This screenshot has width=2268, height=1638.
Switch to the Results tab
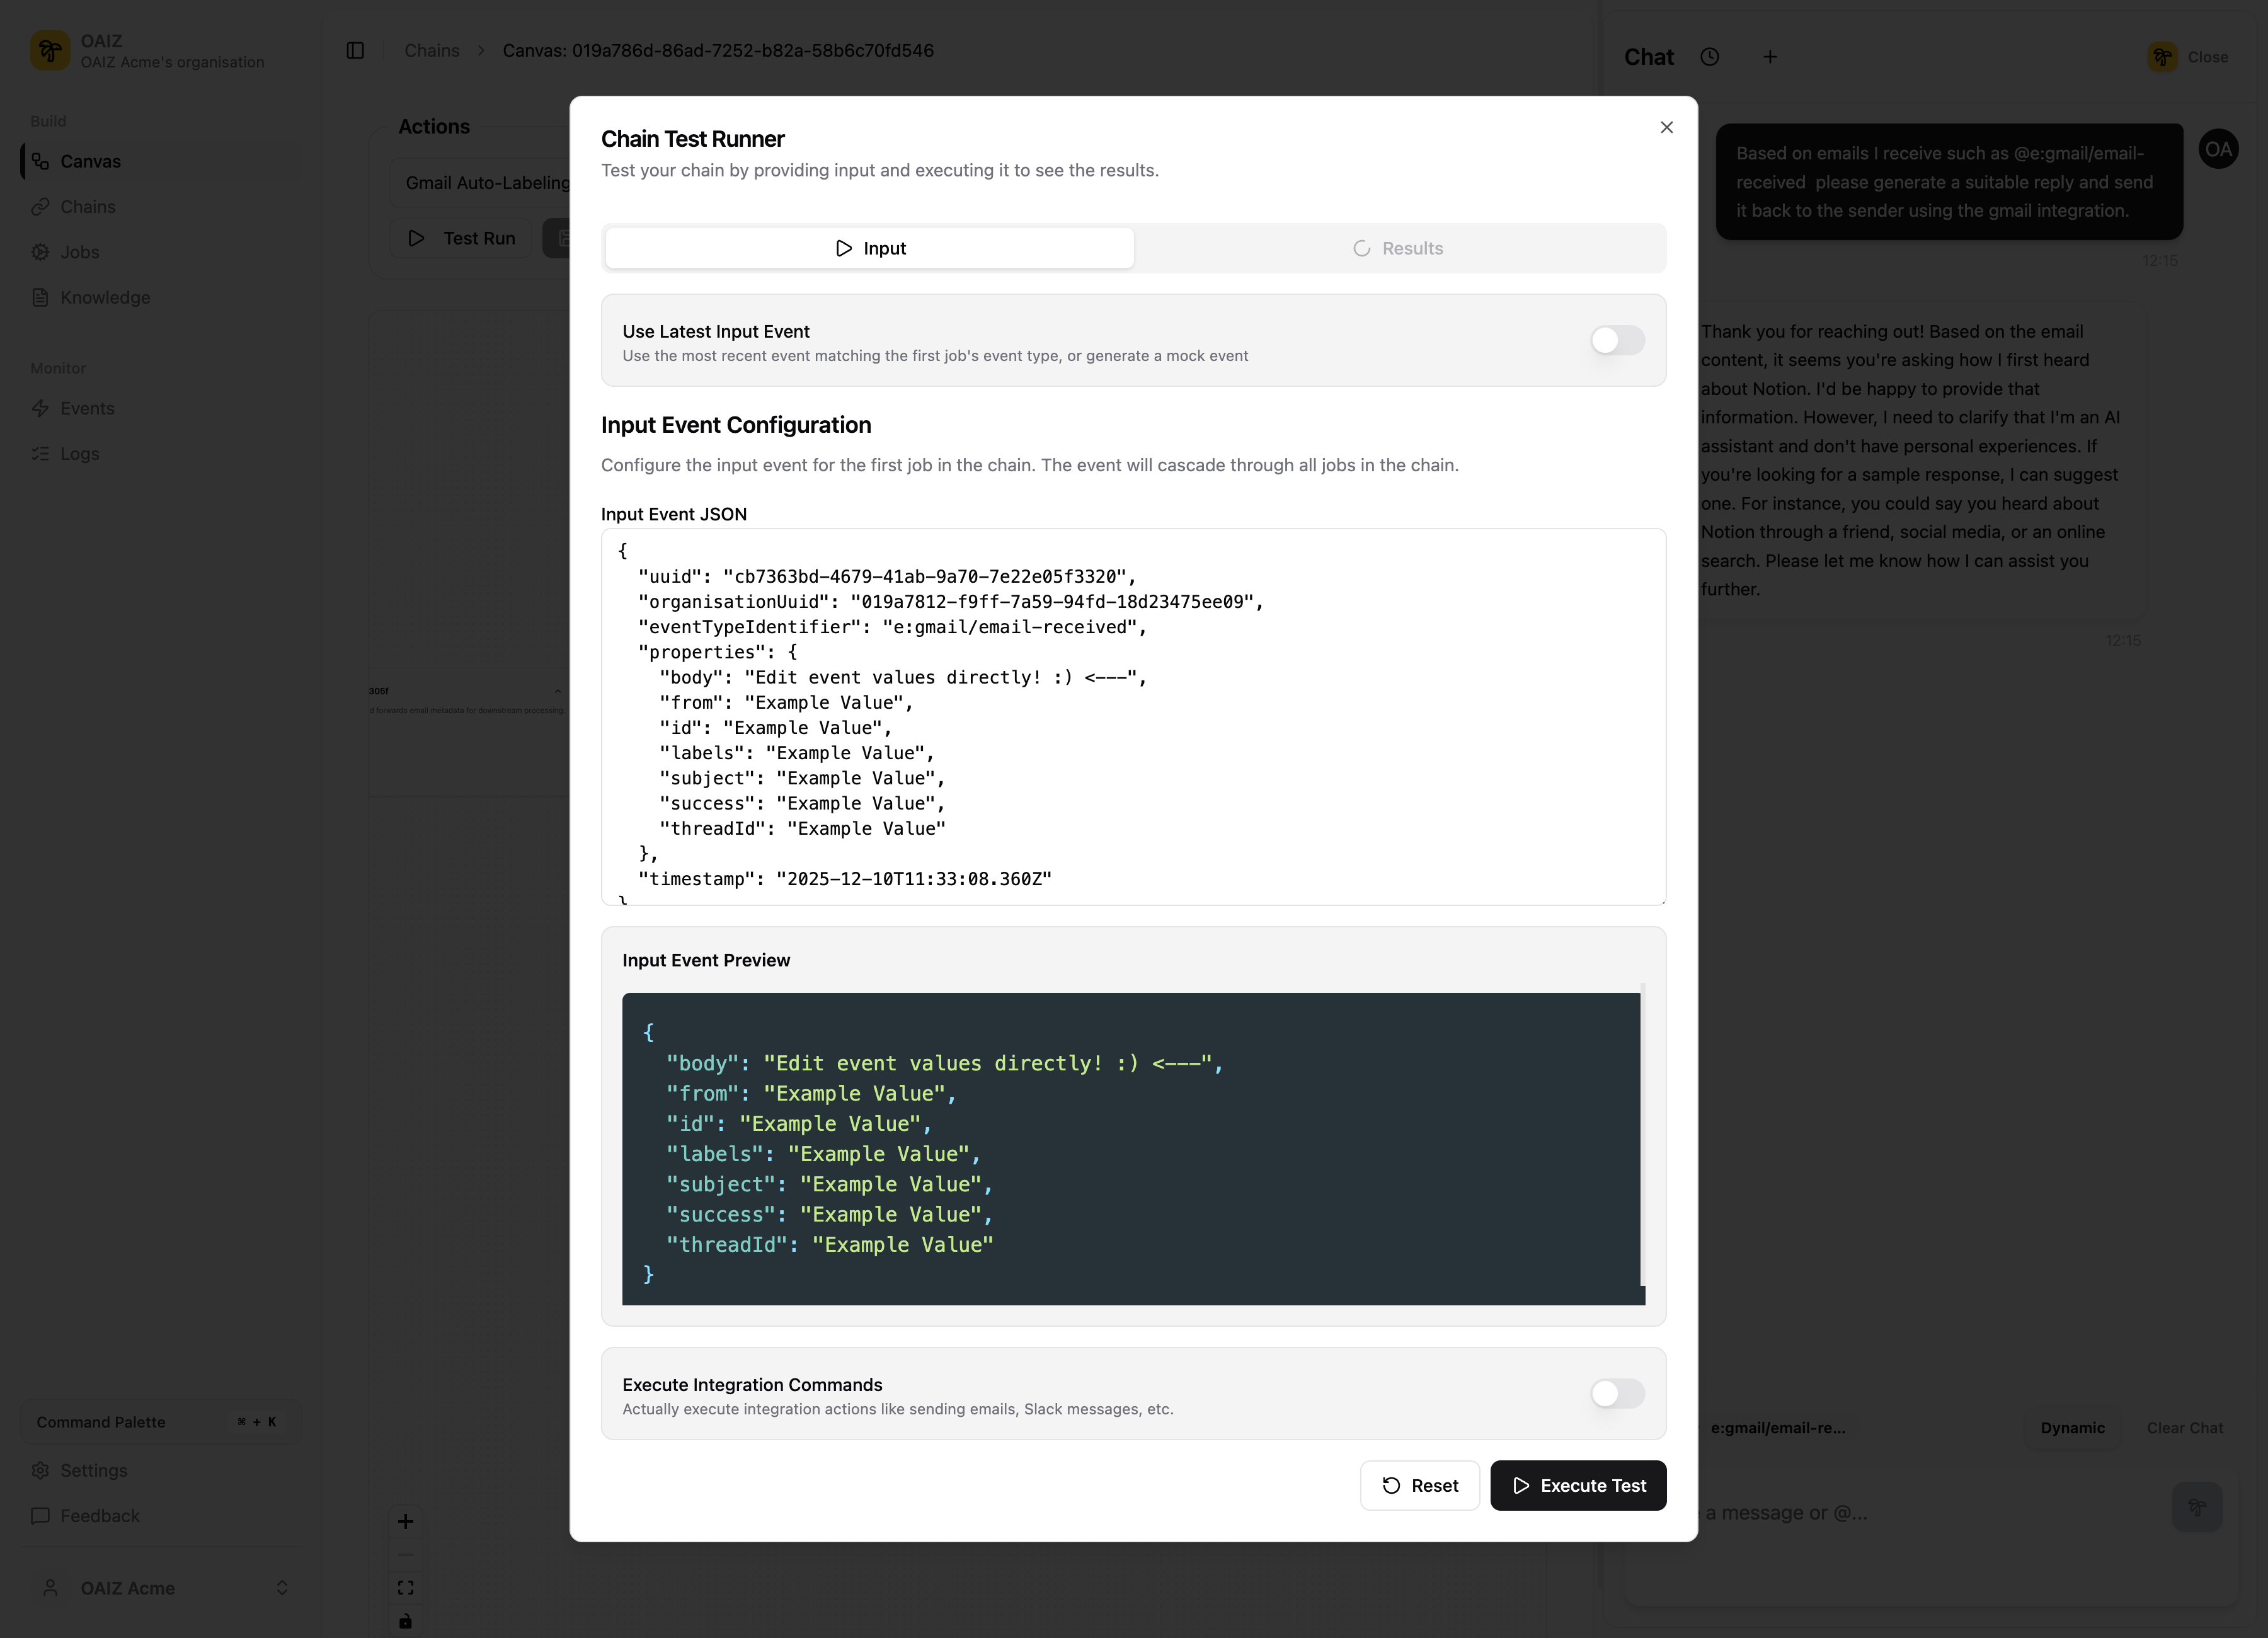[1399, 247]
